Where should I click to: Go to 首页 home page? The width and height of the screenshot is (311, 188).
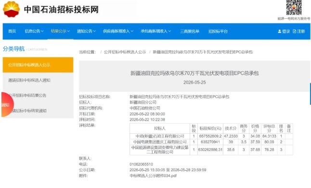coord(12,31)
